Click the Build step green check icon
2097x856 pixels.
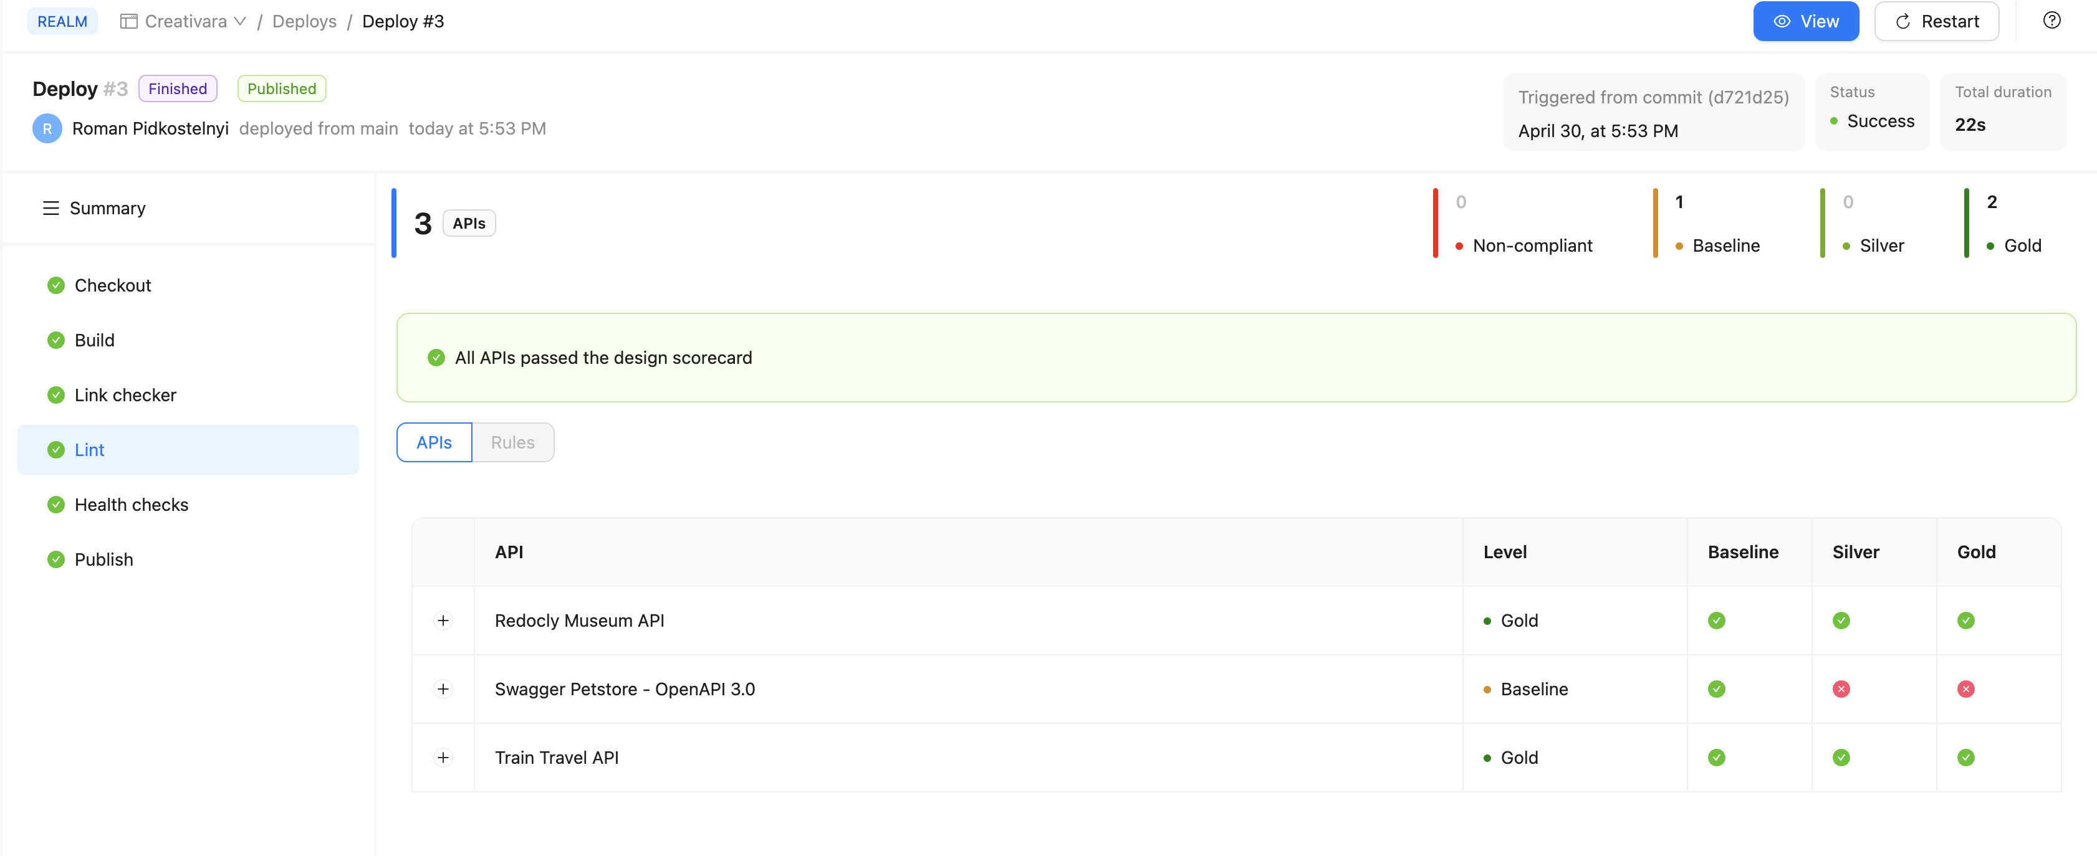(x=55, y=340)
